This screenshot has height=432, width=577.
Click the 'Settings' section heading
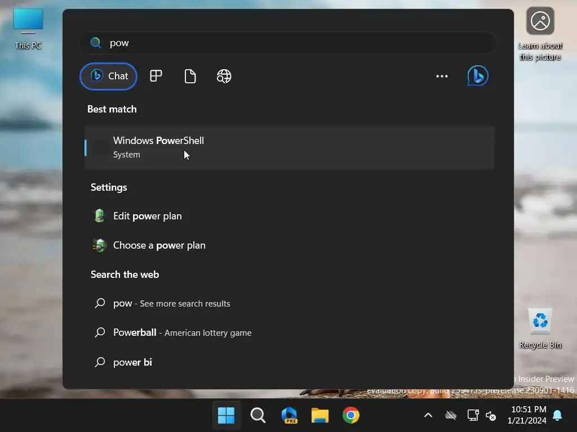tap(109, 187)
